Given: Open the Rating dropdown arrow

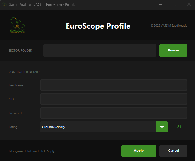Looking at the screenshot, I should click(162, 127).
